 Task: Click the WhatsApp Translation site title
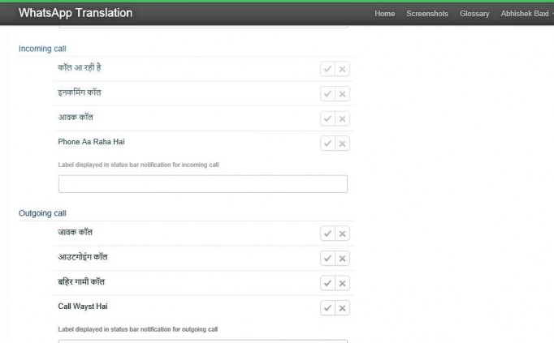pos(76,13)
